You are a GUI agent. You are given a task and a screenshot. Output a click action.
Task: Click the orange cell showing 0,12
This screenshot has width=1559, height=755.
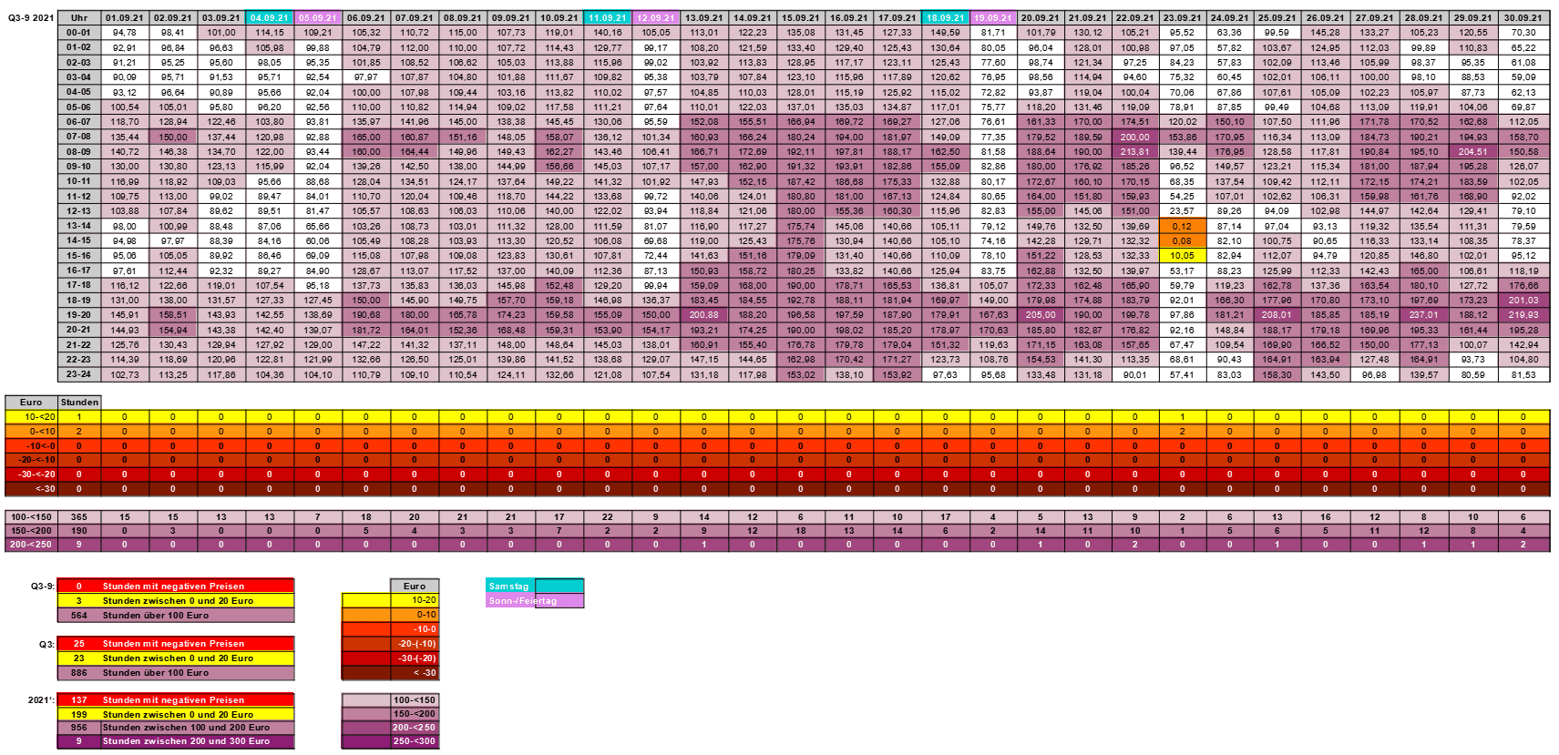(1182, 226)
